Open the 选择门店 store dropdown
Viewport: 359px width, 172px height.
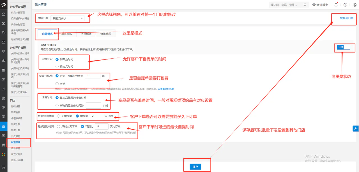pyautogui.click(x=68, y=18)
